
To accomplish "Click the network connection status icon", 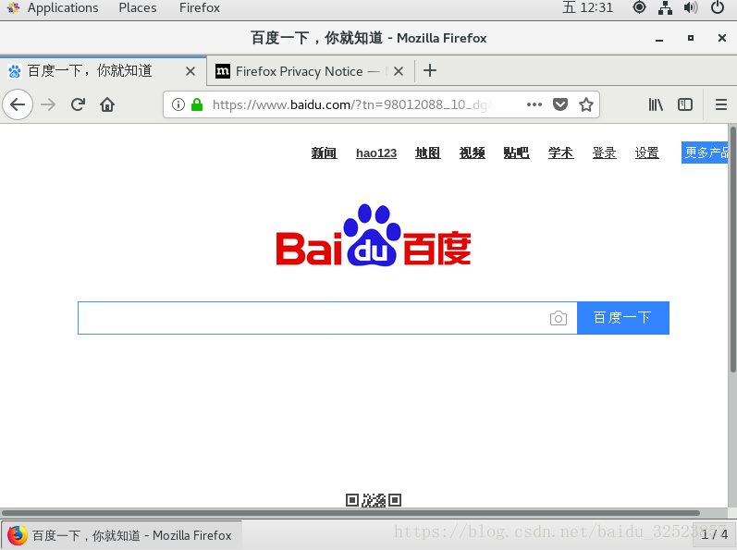I will [665, 7].
